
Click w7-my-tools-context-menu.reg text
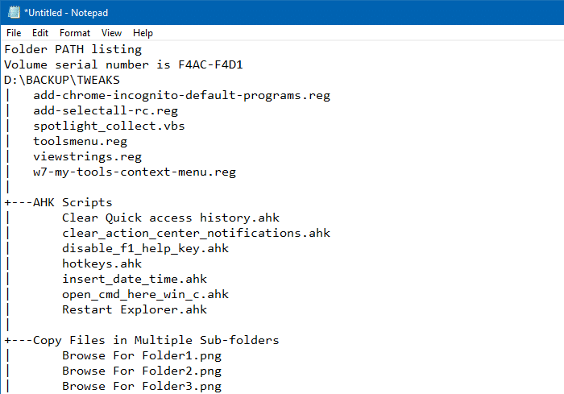pos(134,172)
